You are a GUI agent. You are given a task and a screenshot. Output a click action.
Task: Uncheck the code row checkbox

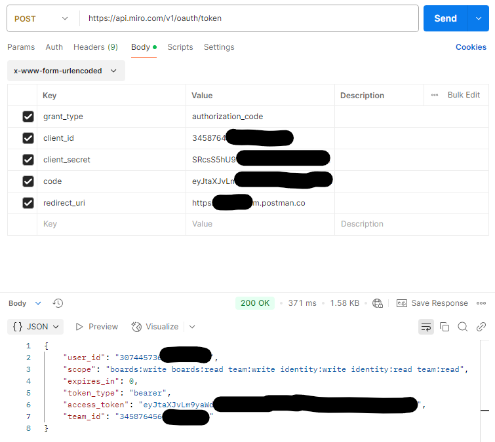tap(28, 181)
